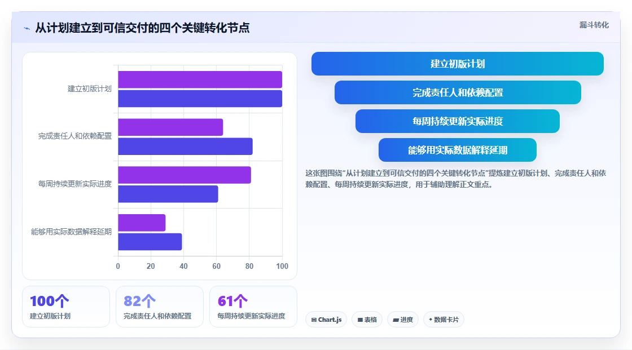Click the Chart.js tag pill text

coord(330,320)
